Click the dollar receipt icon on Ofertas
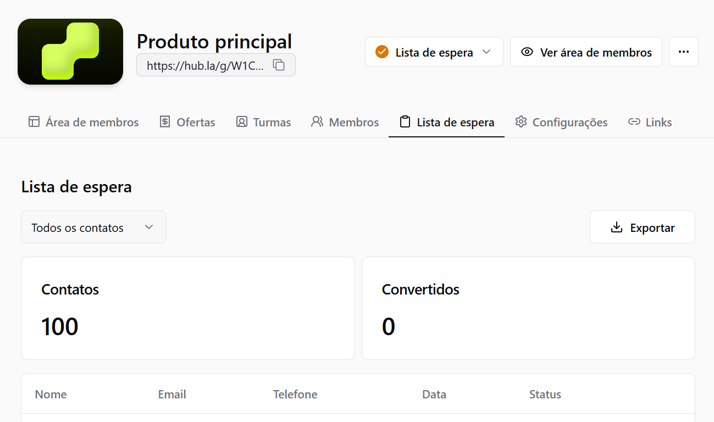 coord(165,122)
